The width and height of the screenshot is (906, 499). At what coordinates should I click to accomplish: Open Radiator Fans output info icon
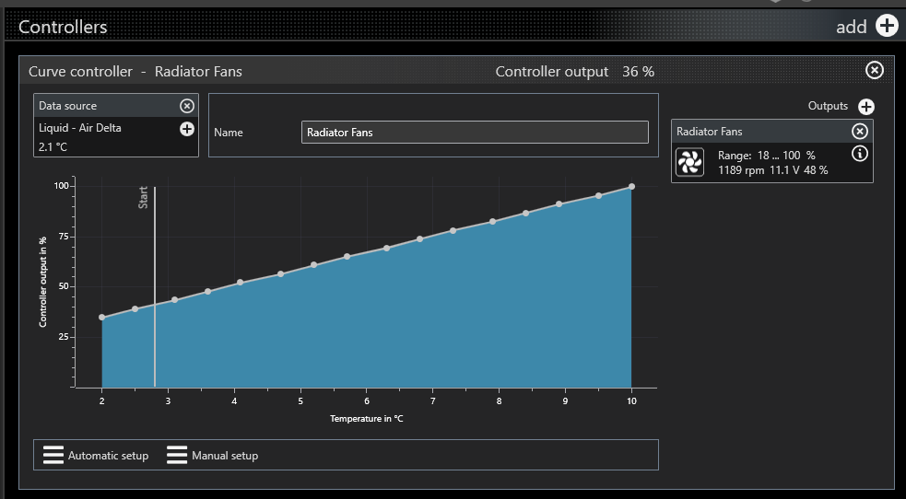860,154
